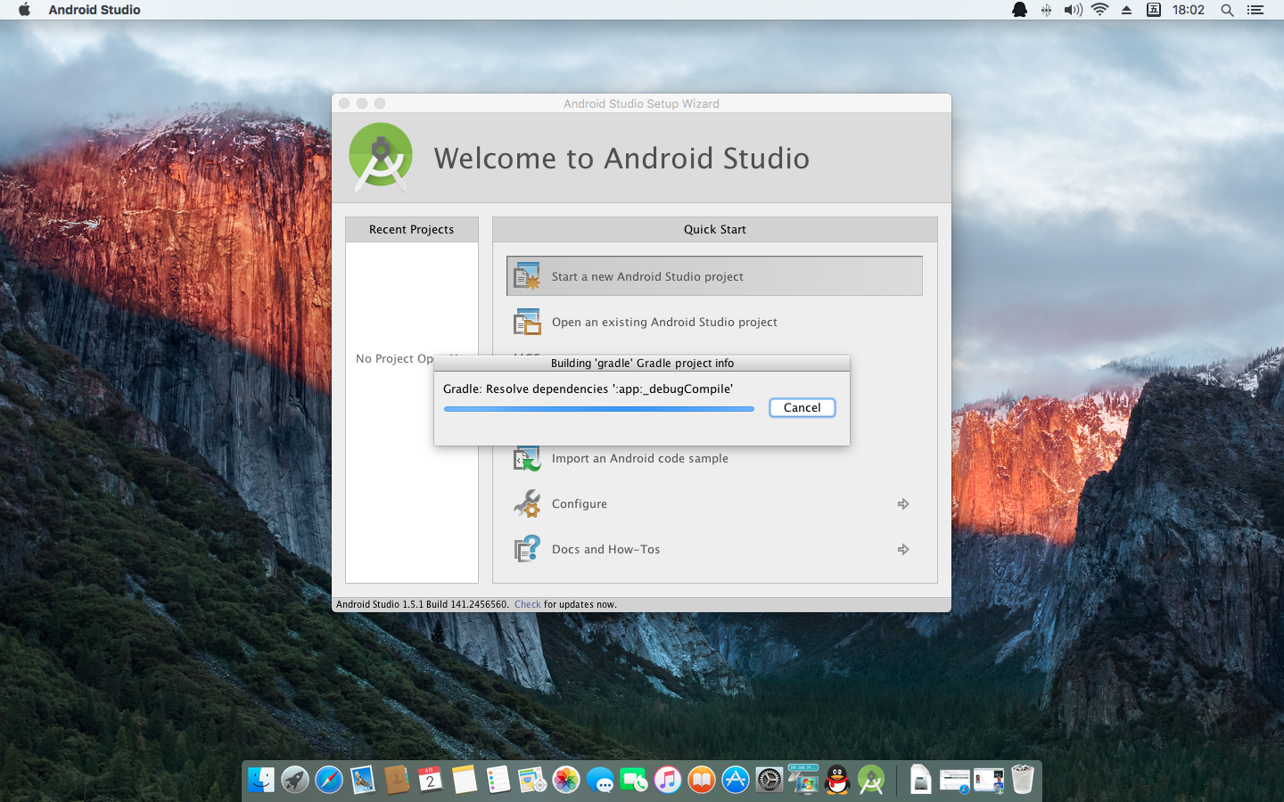Open the input method menu in menu bar
The image size is (1284, 802).
click(x=1153, y=10)
